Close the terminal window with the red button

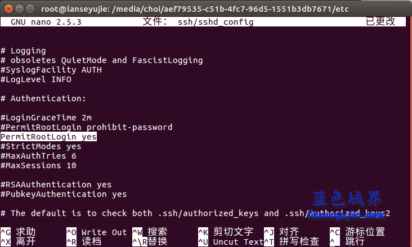click(x=8, y=9)
